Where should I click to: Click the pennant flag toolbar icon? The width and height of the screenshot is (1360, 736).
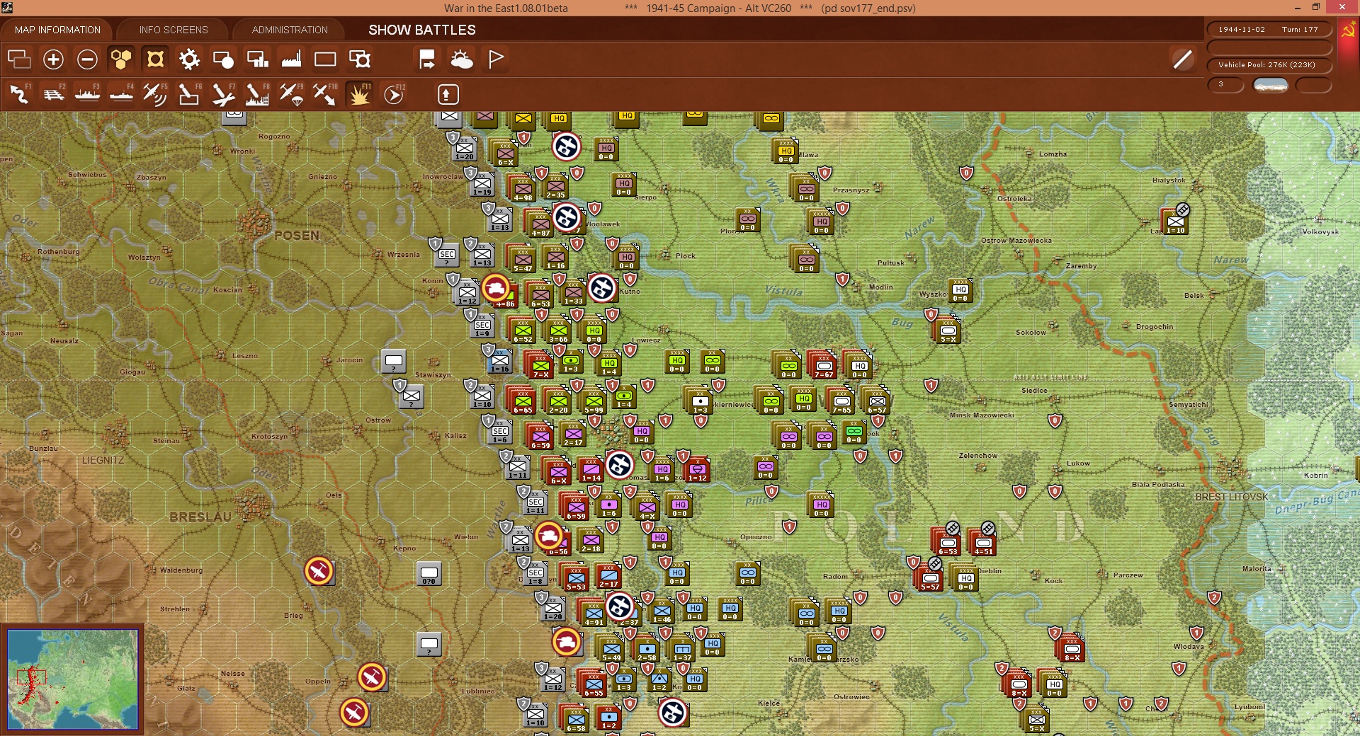(496, 59)
